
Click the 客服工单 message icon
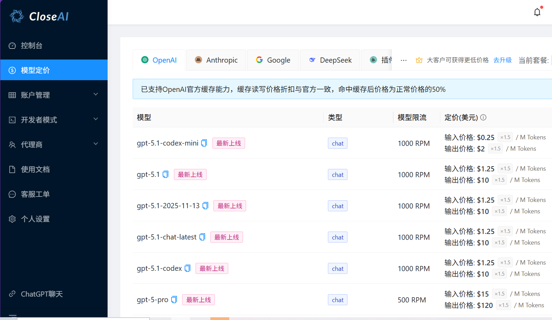click(12, 194)
